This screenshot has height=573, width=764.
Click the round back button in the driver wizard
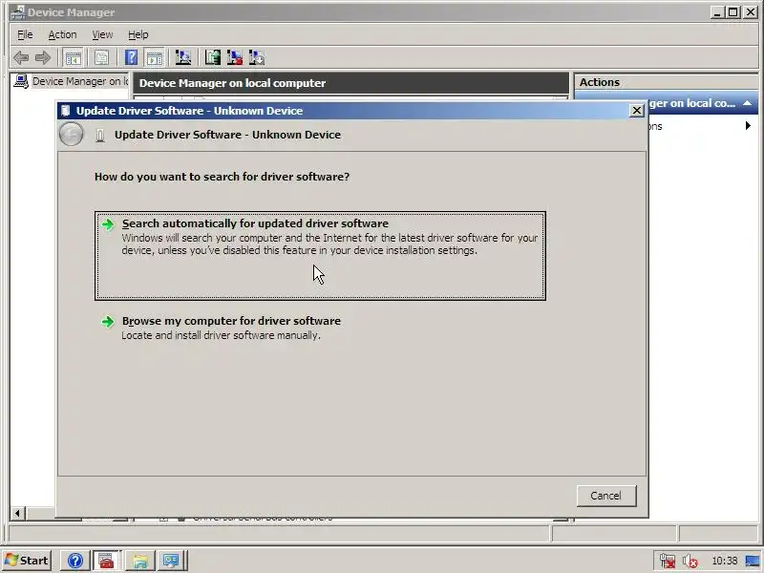tap(71, 135)
